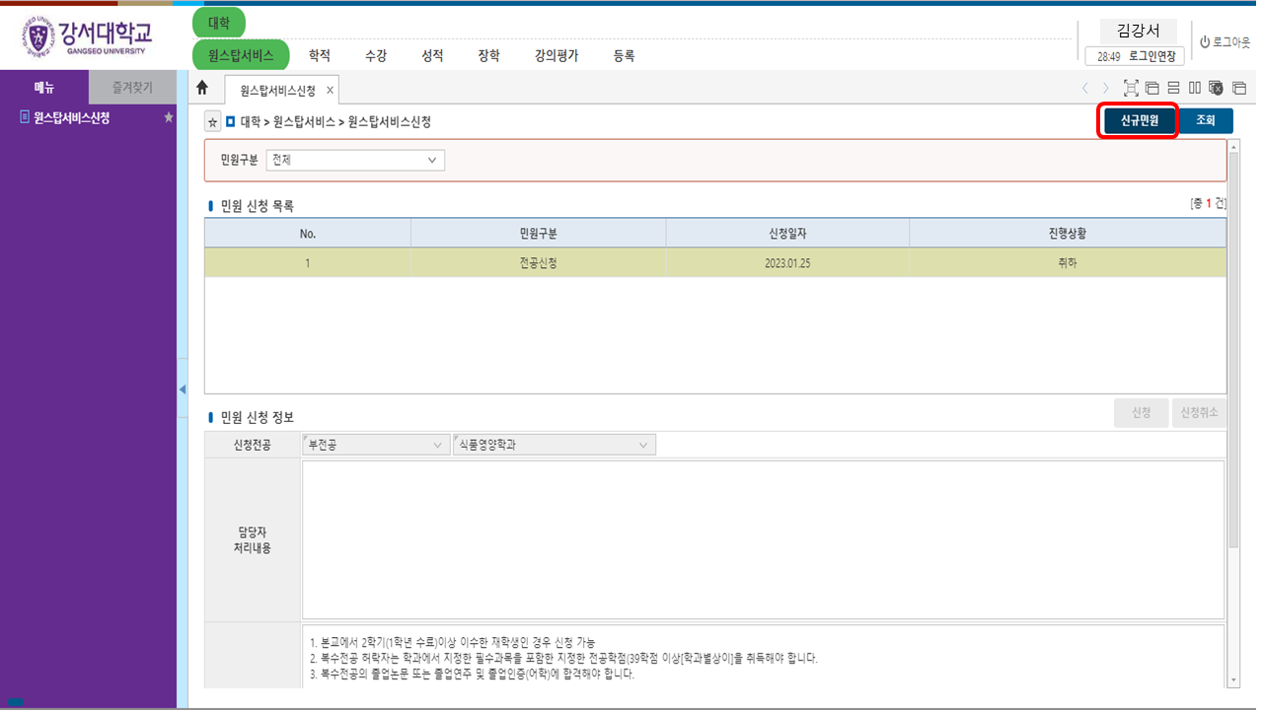Select the 대학 top menu pill
The image size is (1263, 710).
pyautogui.click(x=218, y=22)
